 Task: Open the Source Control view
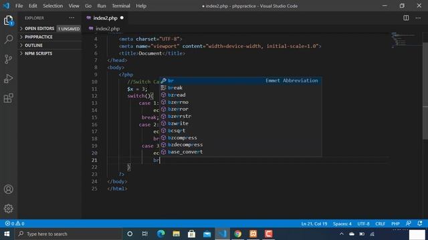click(x=9, y=59)
